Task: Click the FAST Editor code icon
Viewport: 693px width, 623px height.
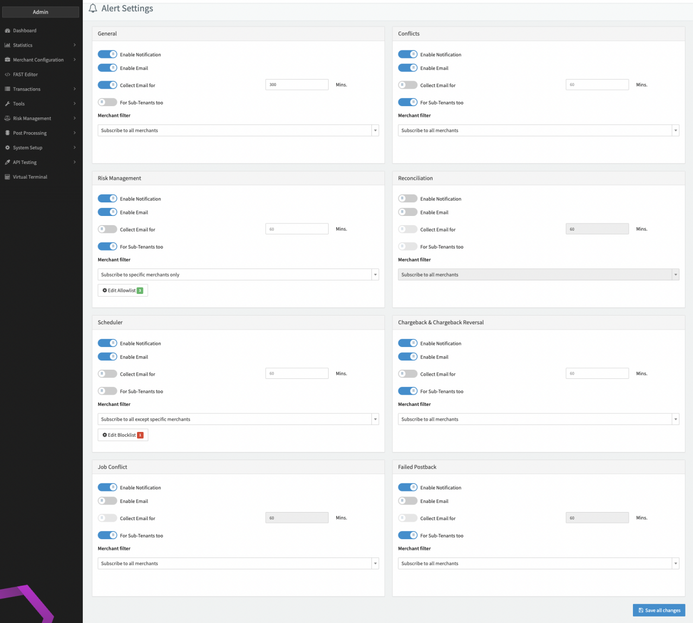Action: coord(8,75)
